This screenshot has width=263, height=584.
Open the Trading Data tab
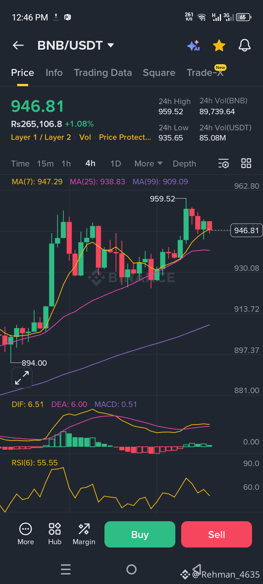[x=103, y=73]
